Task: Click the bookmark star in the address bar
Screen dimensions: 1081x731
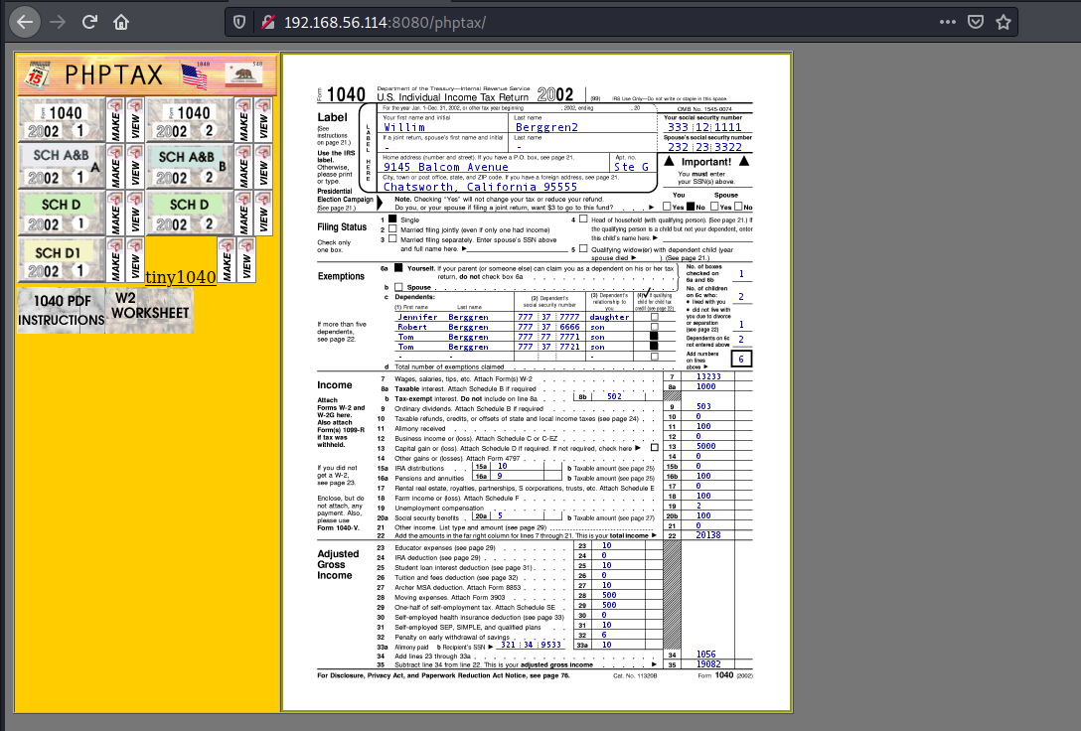Action: click(x=1004, y=21)
